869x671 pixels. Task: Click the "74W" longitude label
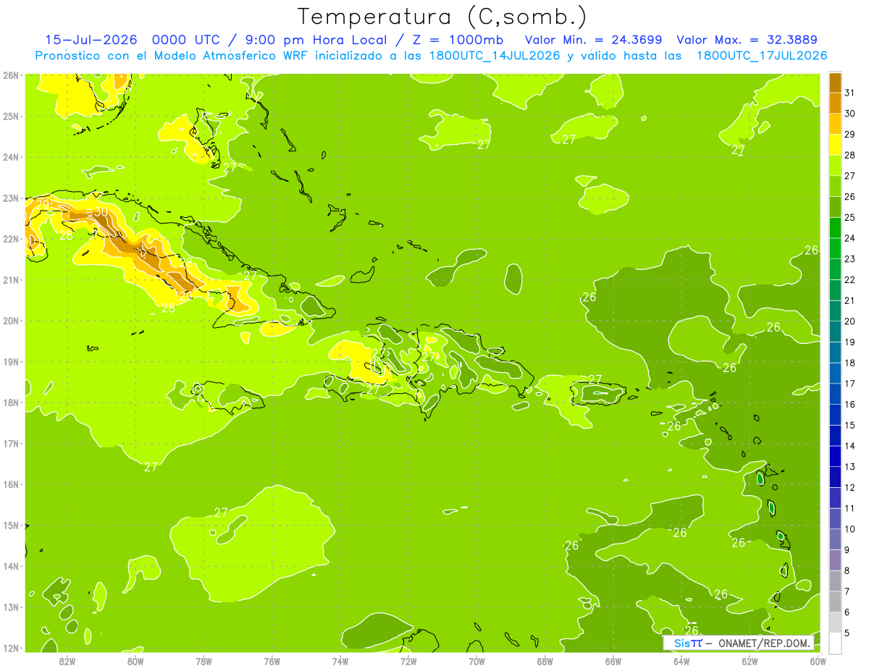340,661
